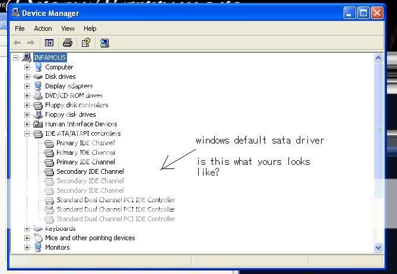The height and width of the screenshot is (274, 397).
Task: Collapse the INFAMOUS root node
Action: point(16,58)
